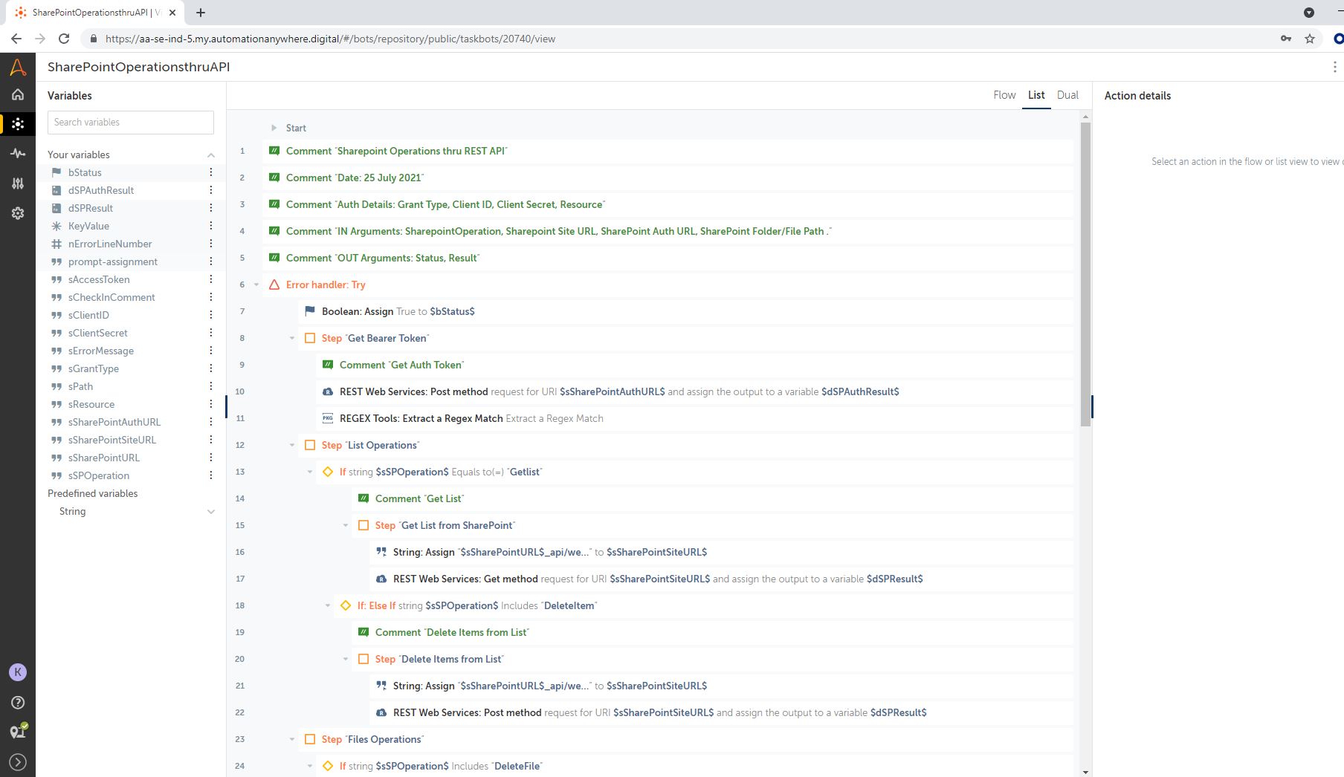This screenshot has width=1344, height=777.
Task: Expand the String predefined variables
Action: point(210,512)
